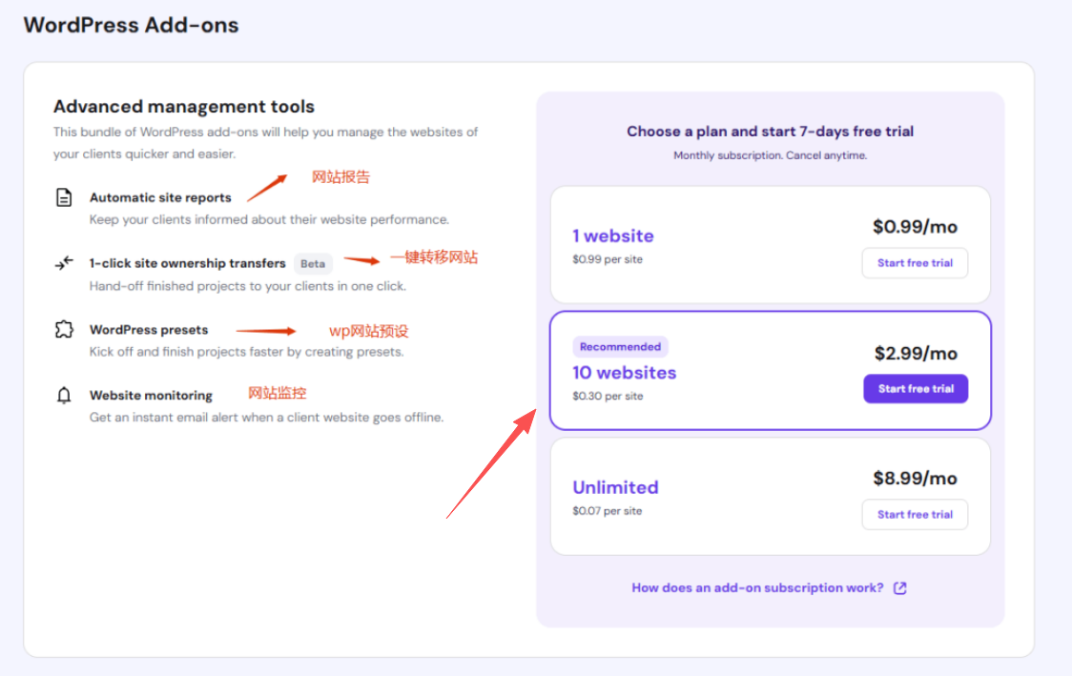
Task: Select the Unlimited plan title
Action: point(615,487)
